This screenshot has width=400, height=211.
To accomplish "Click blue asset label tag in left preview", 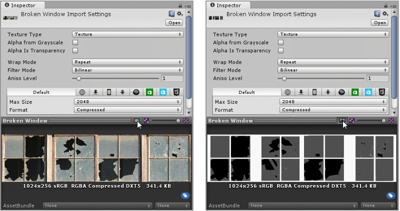I will 185,196.
